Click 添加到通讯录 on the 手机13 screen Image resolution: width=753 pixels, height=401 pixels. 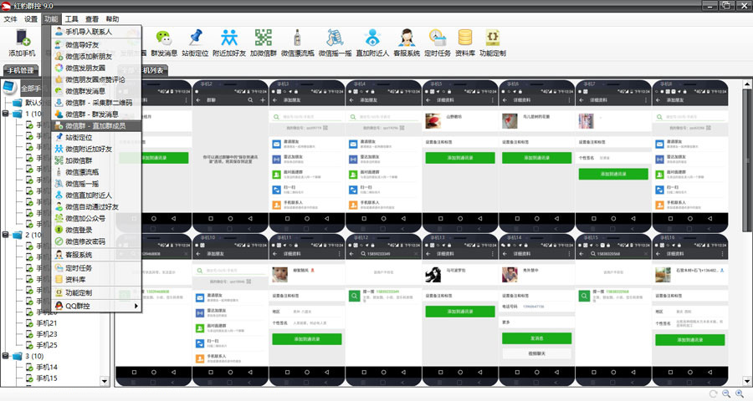coord(460,312)
